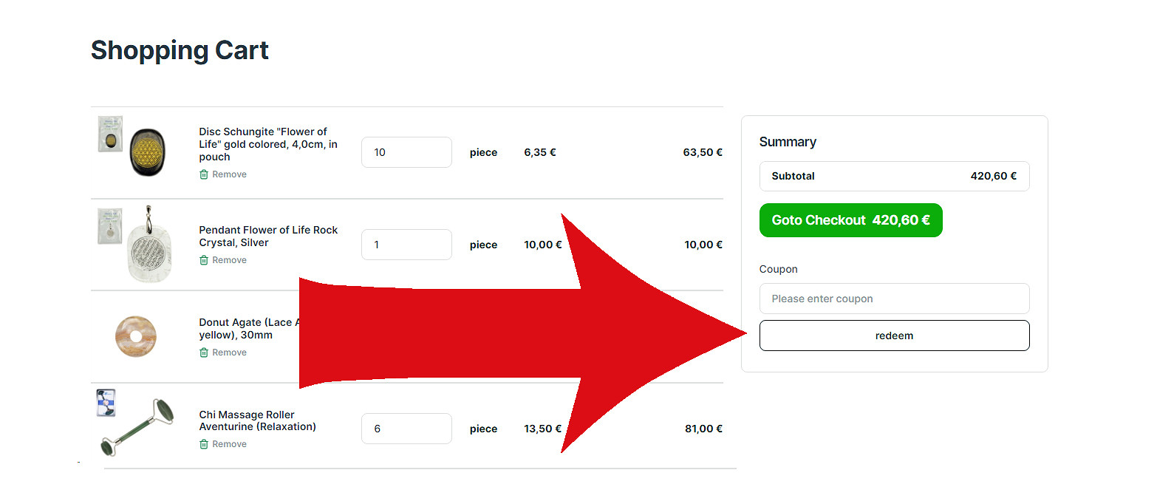Open Chi Massage Roller product image
Image resolution: width=1157 pixels, height=487 pixels.
[x=137, y=429]
